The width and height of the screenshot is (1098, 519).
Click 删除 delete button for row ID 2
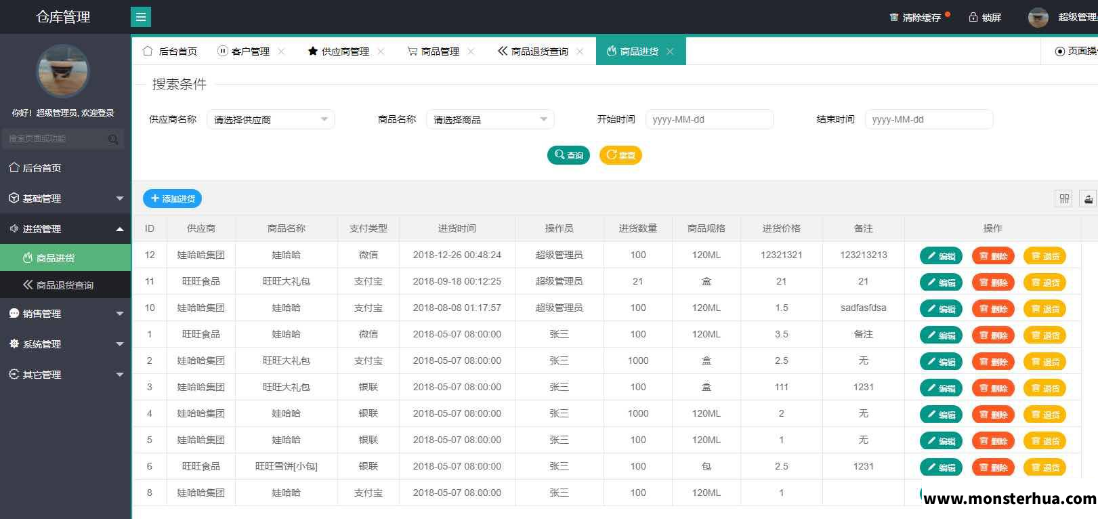pyautogui.click(x=993, y=361)
